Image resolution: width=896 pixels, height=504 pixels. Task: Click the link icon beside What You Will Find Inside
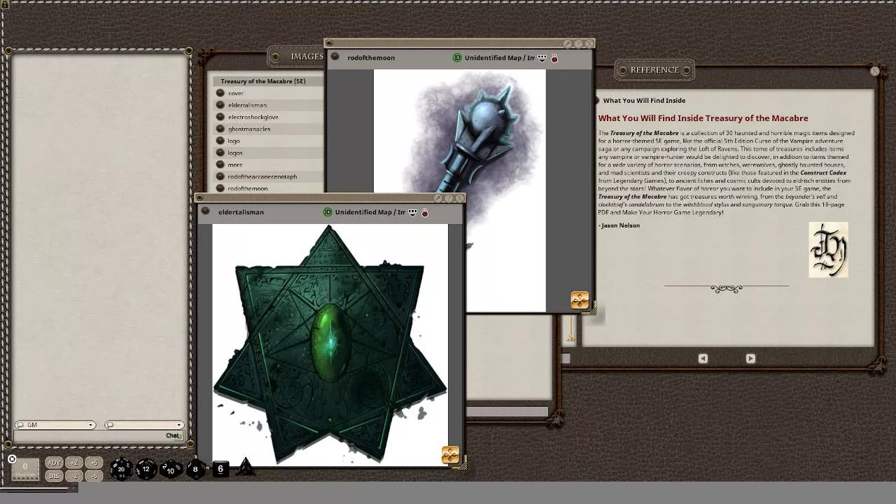point(598,100)
